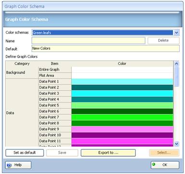
Task: Pick the Data Point 10 purple swatch
Action: coord(122,135)
